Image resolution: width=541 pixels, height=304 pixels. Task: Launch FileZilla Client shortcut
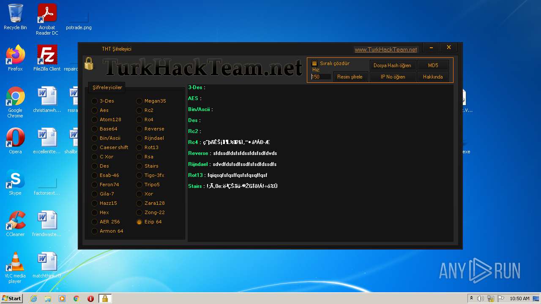coord(47,58)
